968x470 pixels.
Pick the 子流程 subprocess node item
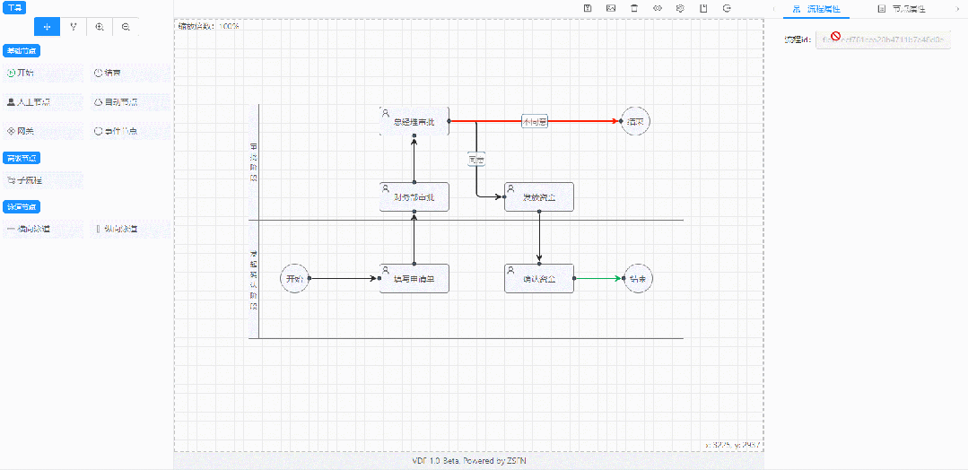click(x=42, y=180)
